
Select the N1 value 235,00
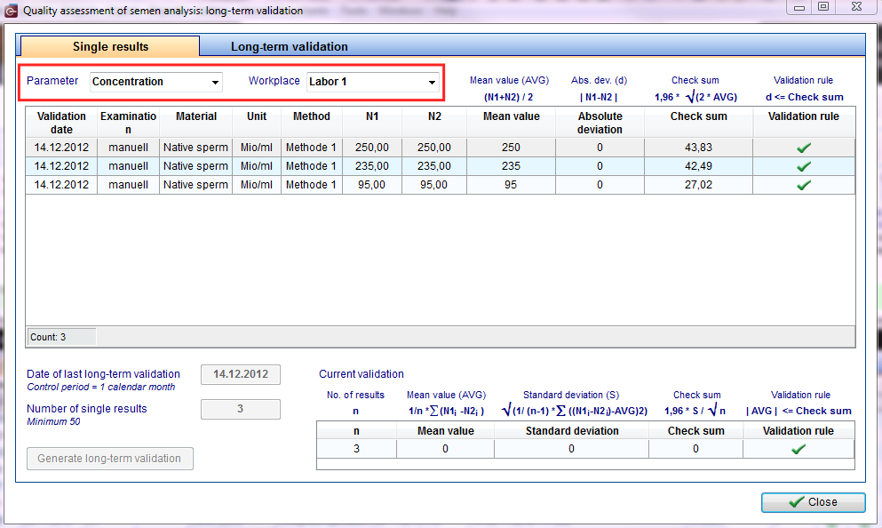pos(372,166)
